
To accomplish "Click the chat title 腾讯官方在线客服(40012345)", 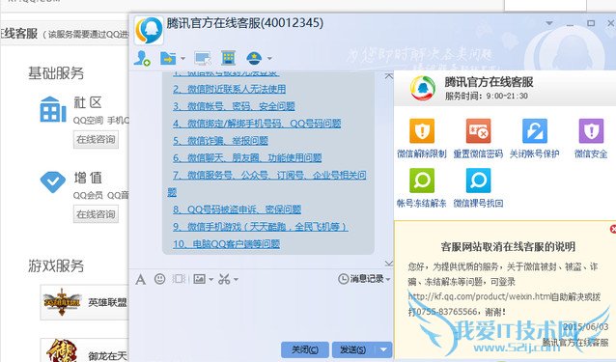I will click(244, 23).
